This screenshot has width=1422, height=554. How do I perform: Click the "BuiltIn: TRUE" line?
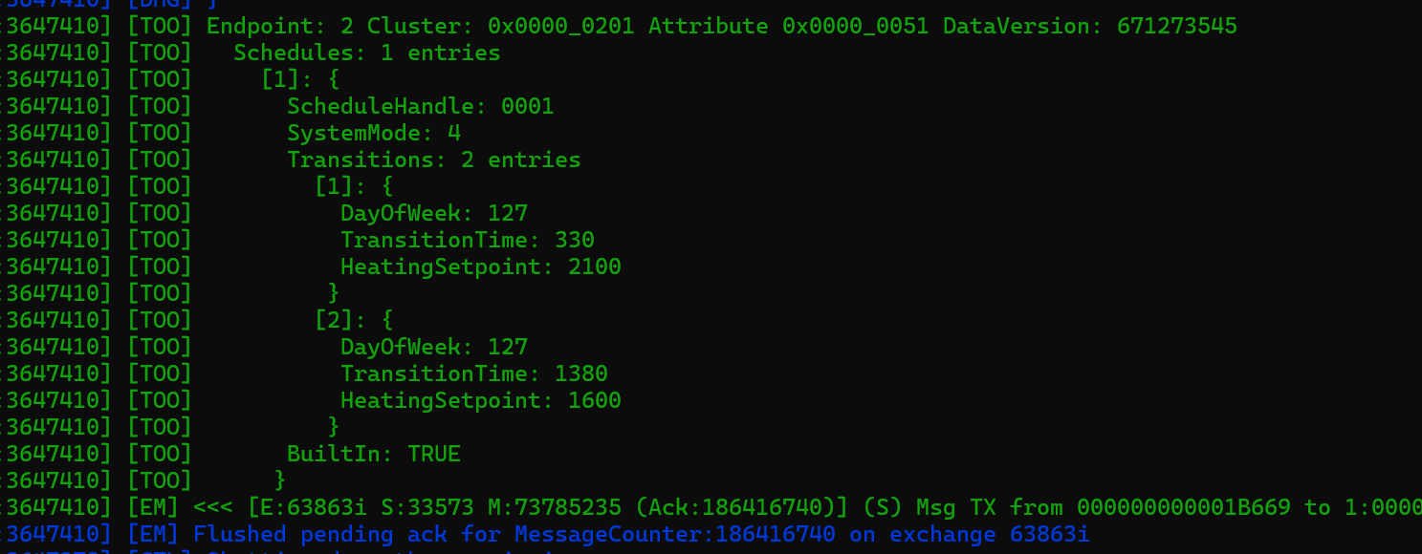[373, 454]
